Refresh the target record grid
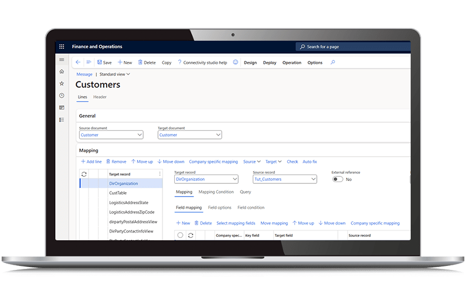466x295 pixels. pos(84,174)
